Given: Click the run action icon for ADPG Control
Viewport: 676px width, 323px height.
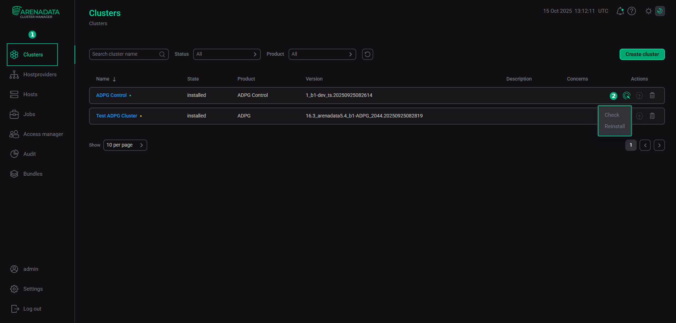Looking at the screenshot, I should tap(627, 95).
